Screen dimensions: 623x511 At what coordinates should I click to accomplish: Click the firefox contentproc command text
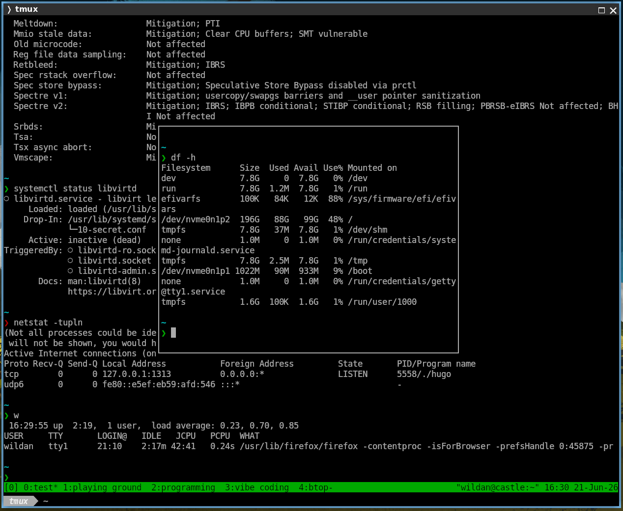pyautogui.click(x=426, y=446)
